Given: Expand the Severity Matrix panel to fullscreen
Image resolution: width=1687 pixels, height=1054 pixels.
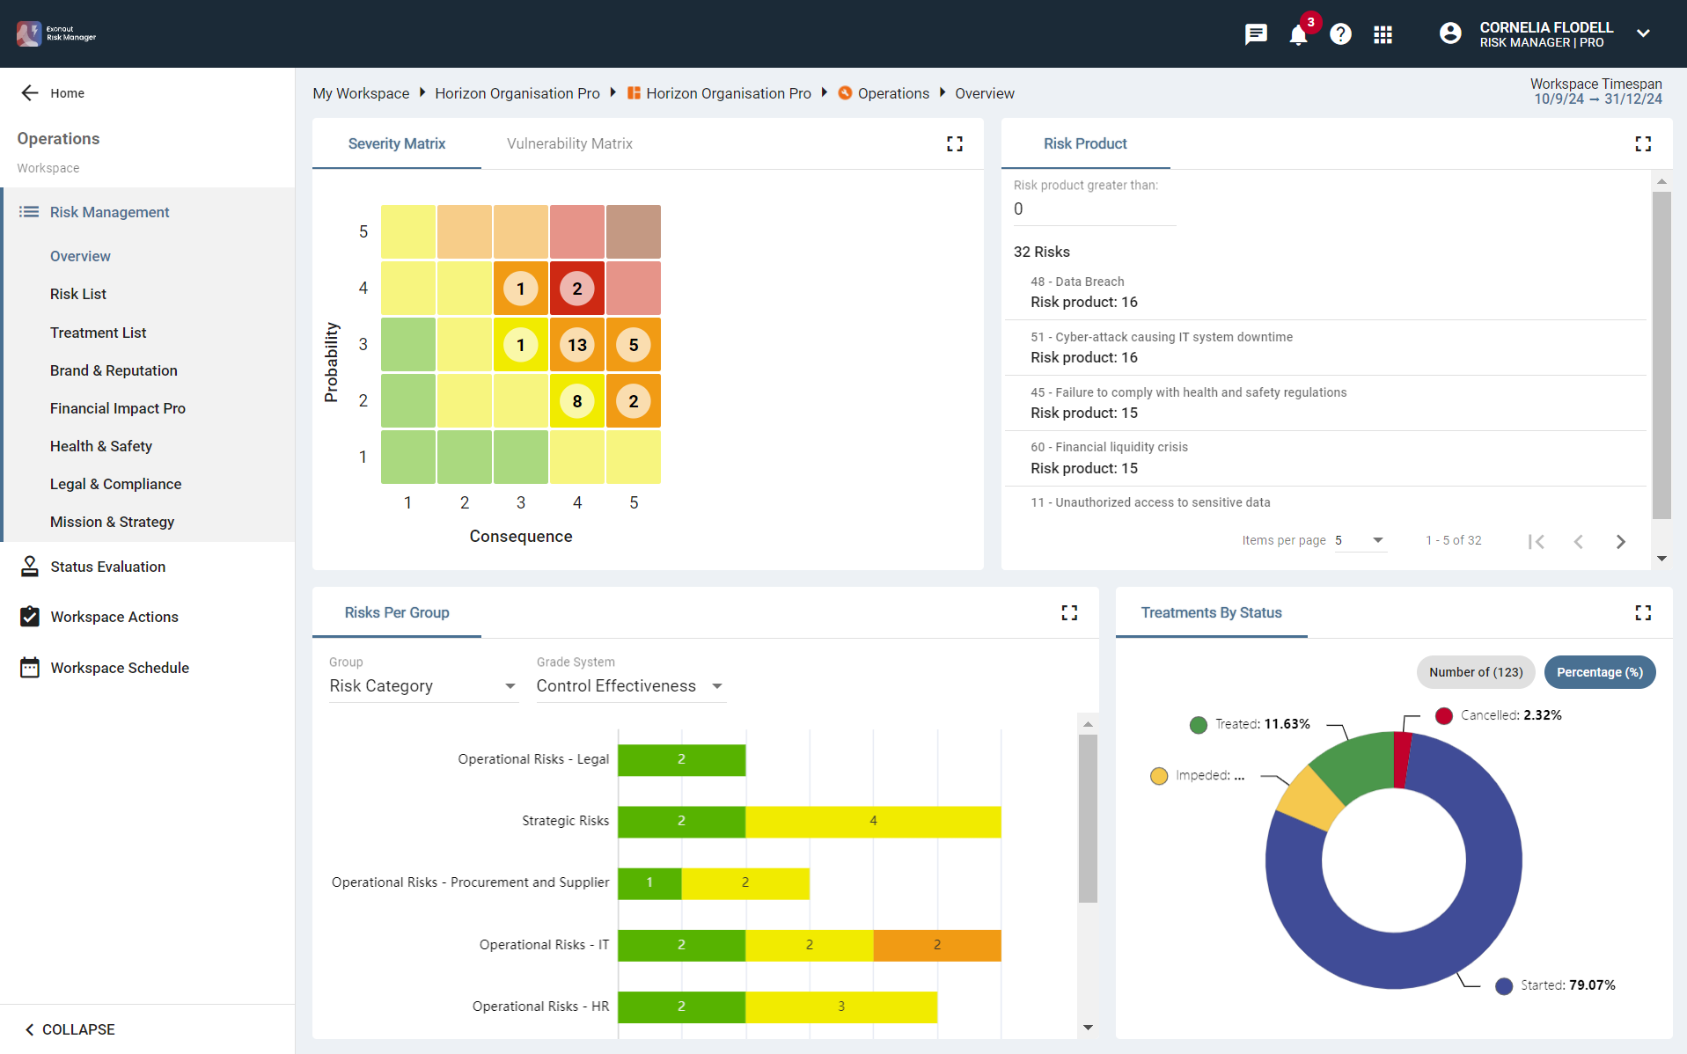Looking at the screenshot, I should coord(955,143).
